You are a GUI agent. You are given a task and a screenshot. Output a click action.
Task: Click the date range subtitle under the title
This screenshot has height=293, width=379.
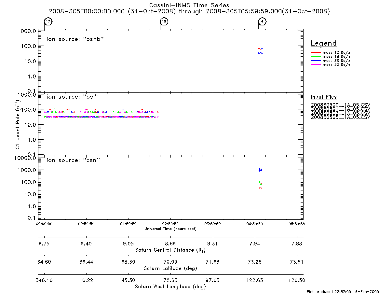coord(189,11)
